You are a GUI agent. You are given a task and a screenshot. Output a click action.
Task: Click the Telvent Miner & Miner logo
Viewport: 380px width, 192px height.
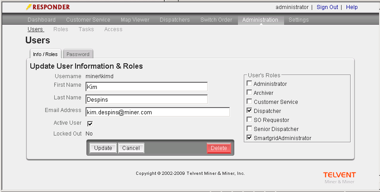(x=339, y=177)
